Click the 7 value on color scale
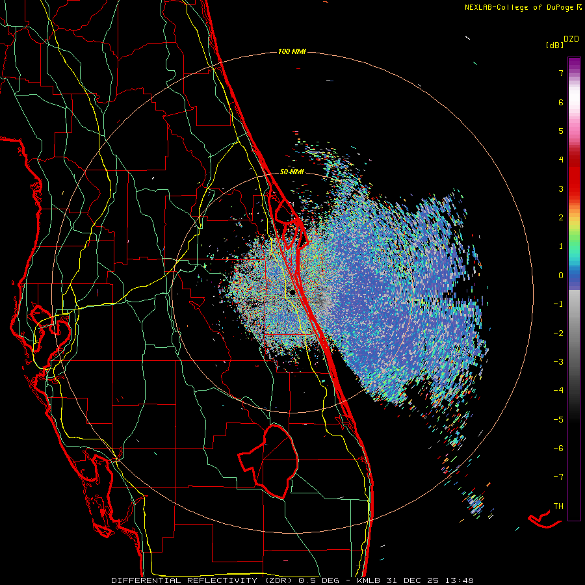The width and height of the screenshot is (585, 585). coord(561,73)
